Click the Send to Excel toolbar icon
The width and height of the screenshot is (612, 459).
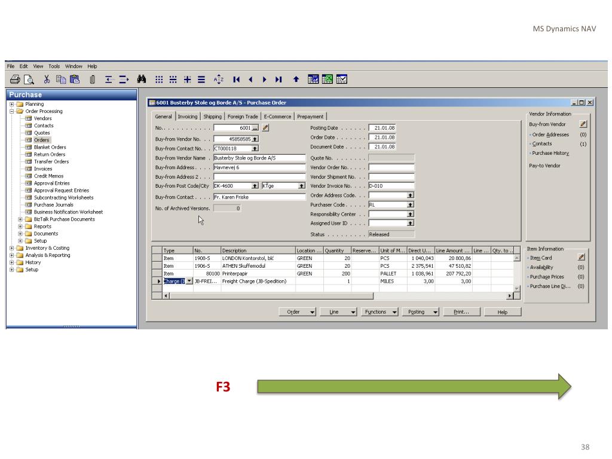[327, 79]
